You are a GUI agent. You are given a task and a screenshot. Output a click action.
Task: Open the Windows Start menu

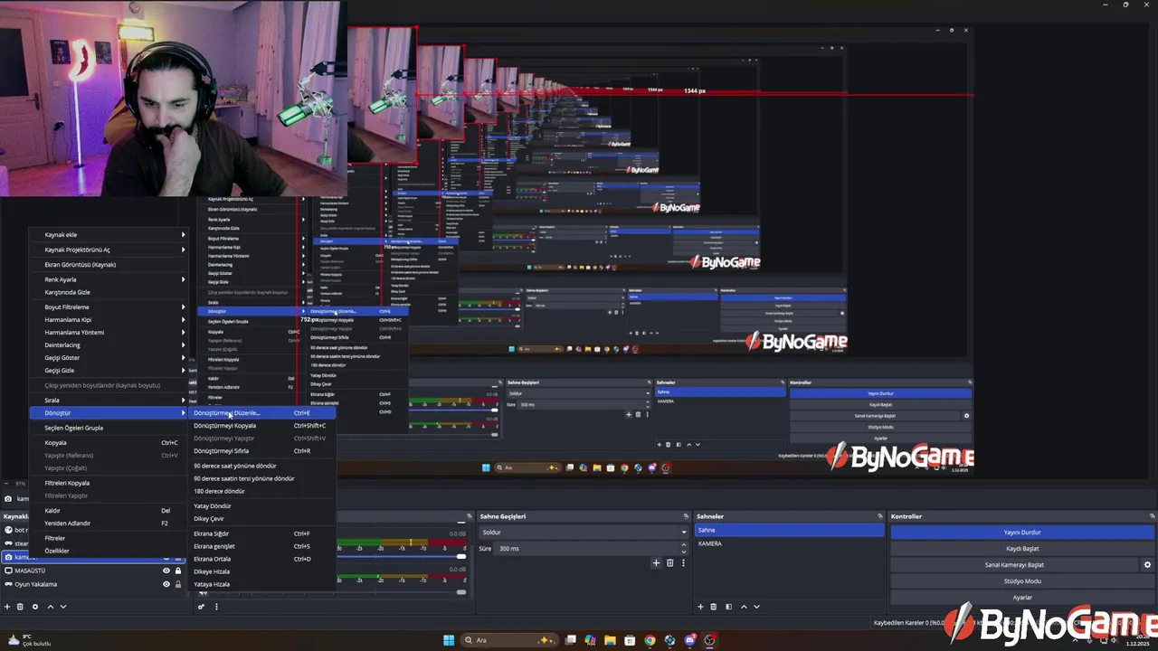point(449,640)
